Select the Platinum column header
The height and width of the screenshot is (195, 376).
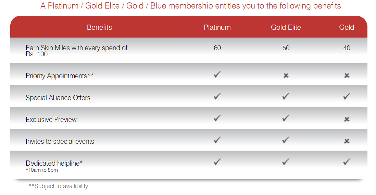pyautogui.click(x=217, y=27)
